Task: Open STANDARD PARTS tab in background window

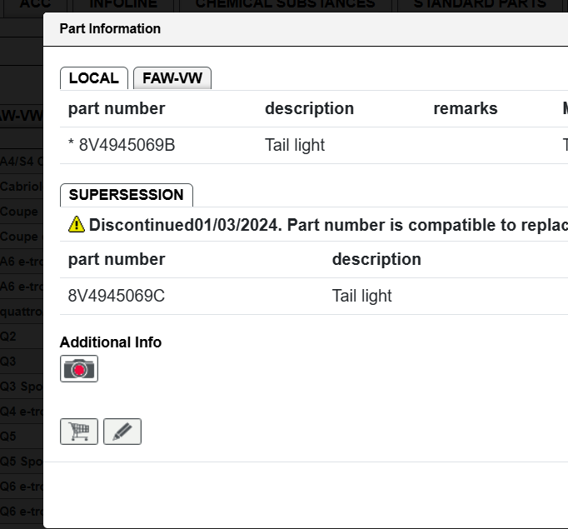Action: pyautogui.click(x=481, y=4)
